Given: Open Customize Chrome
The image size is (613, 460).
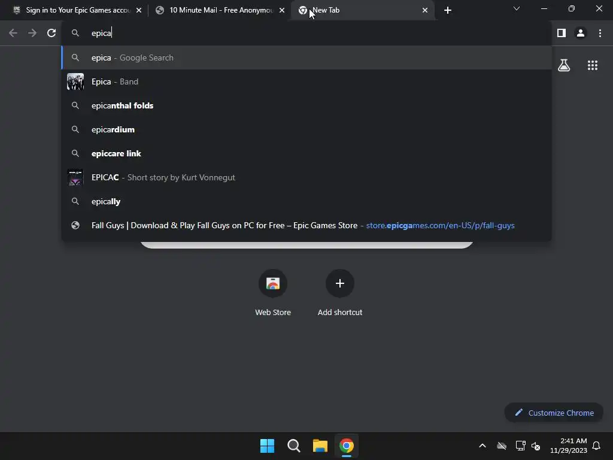Looking at the screenshot, I should [554, 413].
